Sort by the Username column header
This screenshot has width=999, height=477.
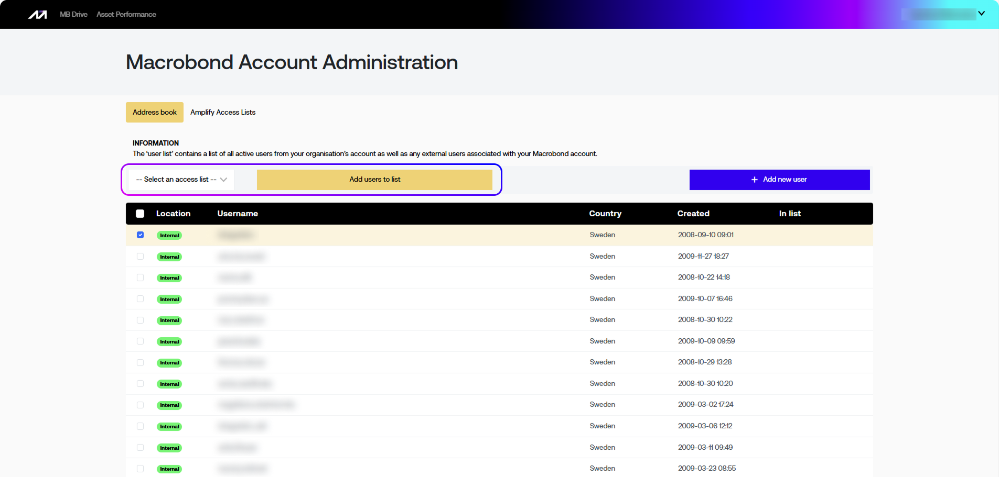238,214
